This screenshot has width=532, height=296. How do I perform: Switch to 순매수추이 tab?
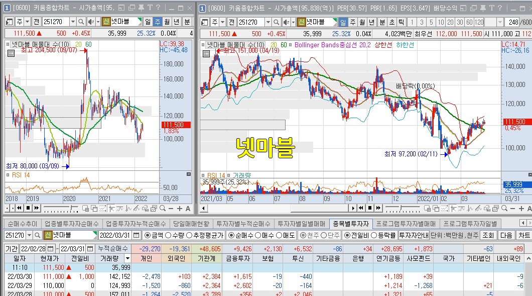tap(23, 224)
